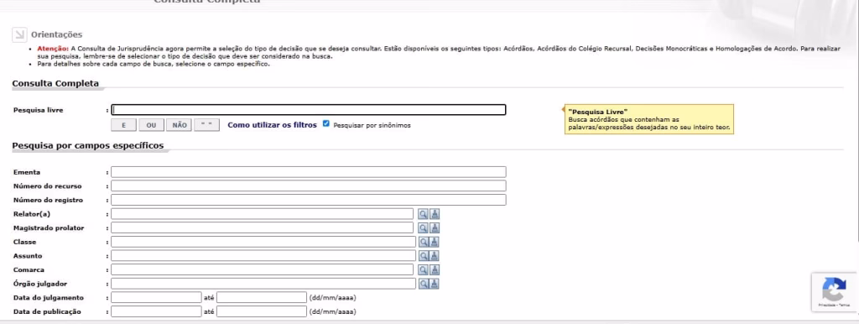859x324 pixels.
Task: Click the Classe text field
Action: (263, 242)
